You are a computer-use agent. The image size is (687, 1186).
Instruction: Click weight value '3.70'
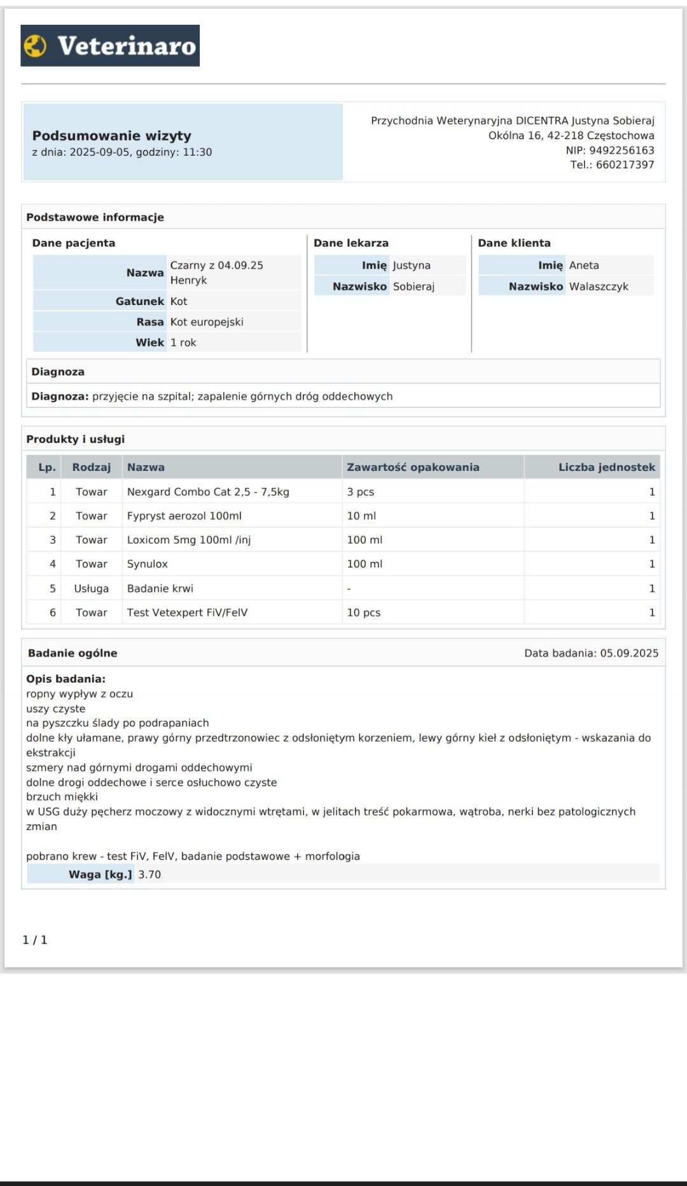click(149, 875)
